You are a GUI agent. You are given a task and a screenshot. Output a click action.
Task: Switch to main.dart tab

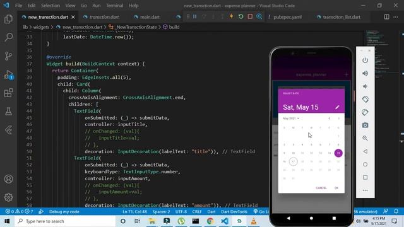coord(147,17)
